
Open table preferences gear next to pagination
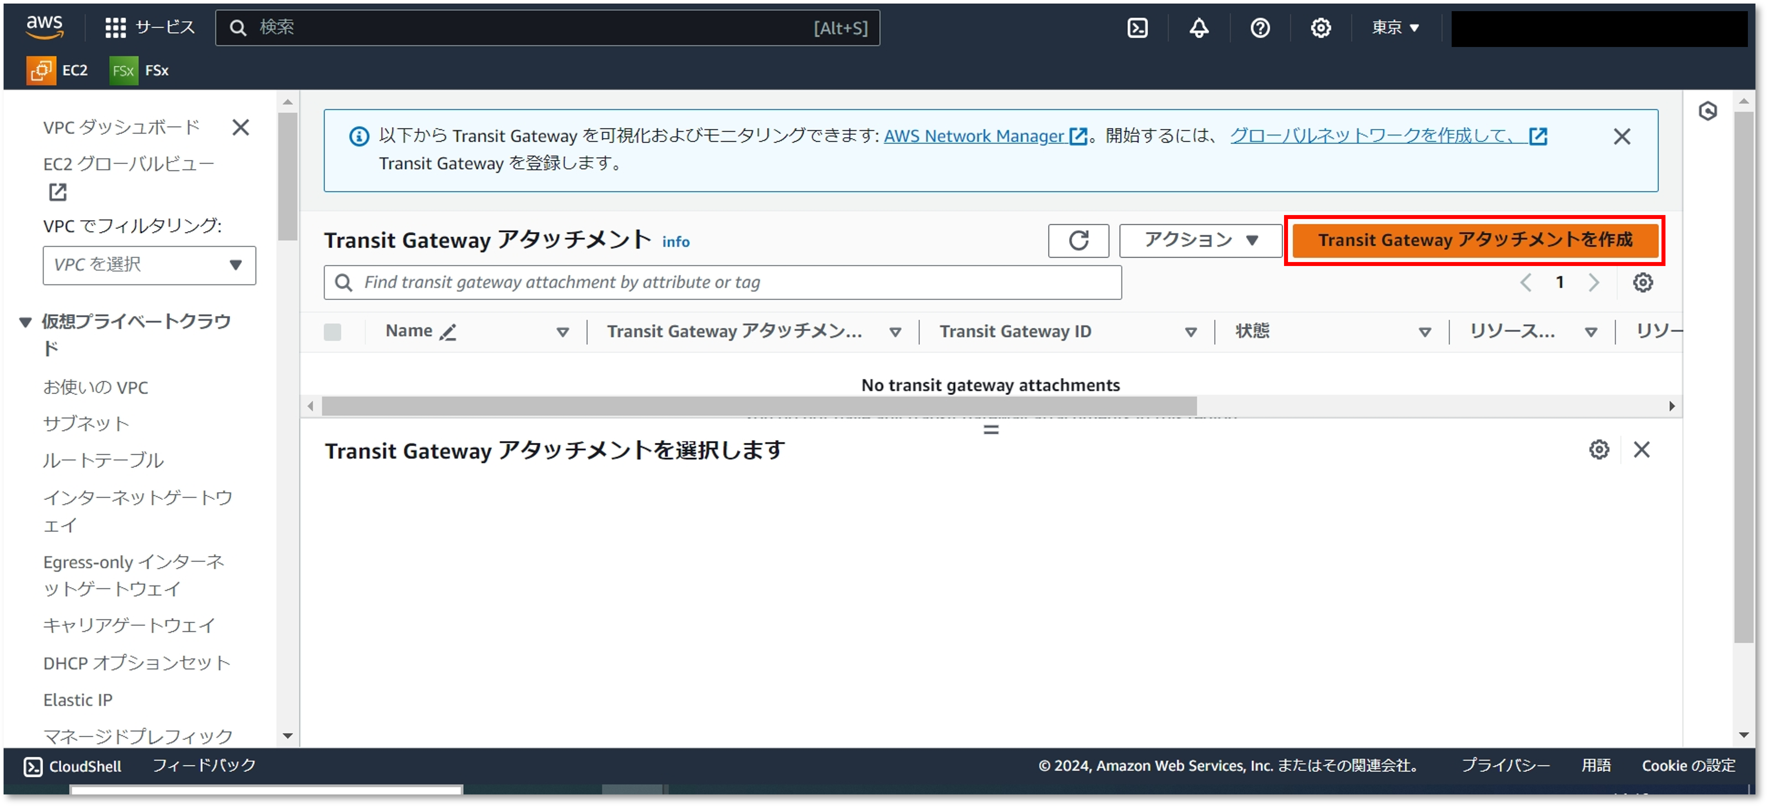(x=1642, y=283)
